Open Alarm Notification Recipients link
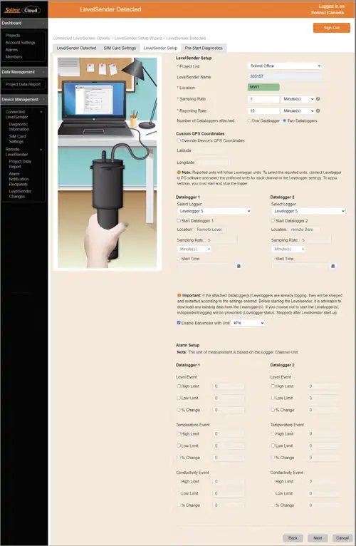356x546 pixels. [x=19, y=179]
